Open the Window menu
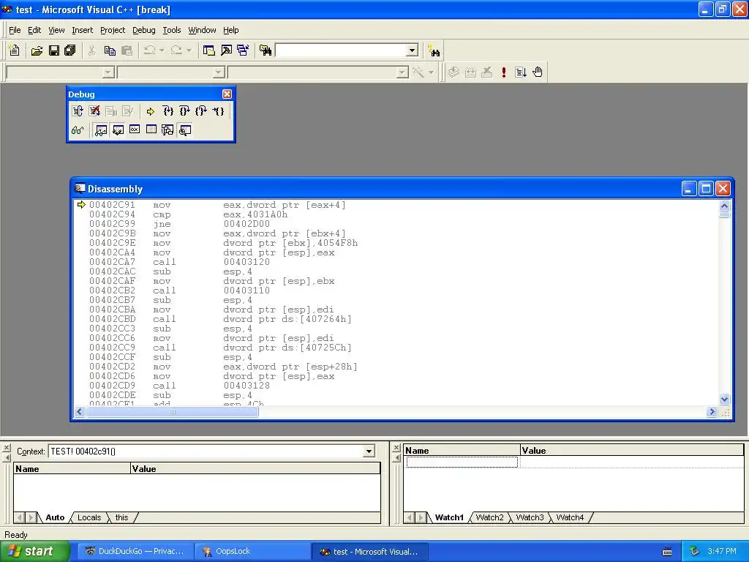Viewport: 749px width, 562px height. point(202,30)
